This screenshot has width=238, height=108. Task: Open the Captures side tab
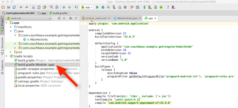(x=2, y=67)
